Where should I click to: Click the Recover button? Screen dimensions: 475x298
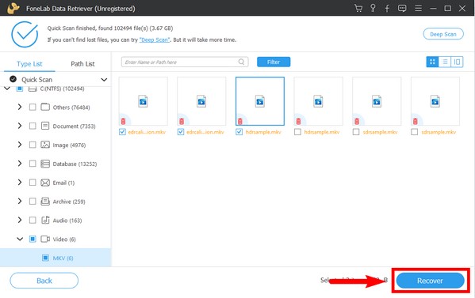click(430, 281)
